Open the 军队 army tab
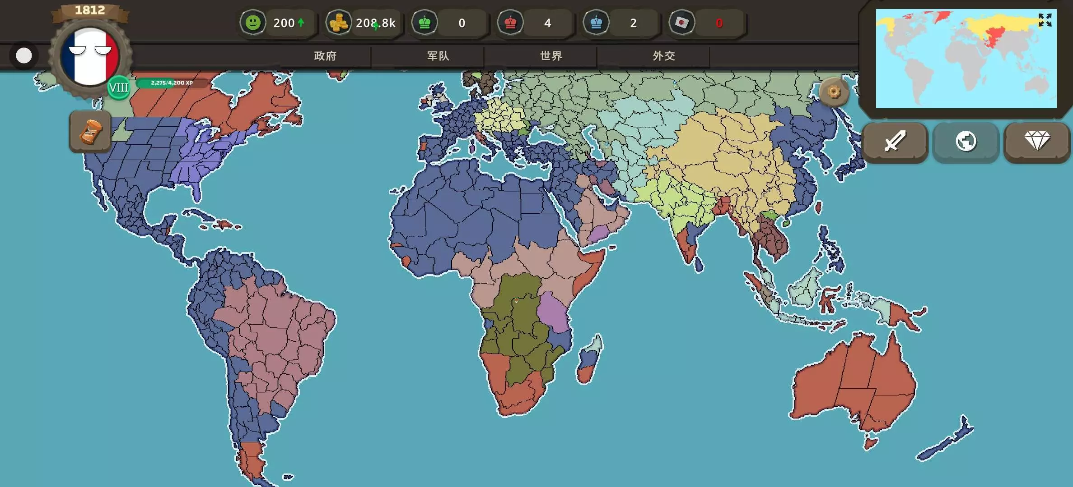Image resolution: width=1073 pixels, height=487 pixels. [x=438, y=56]
